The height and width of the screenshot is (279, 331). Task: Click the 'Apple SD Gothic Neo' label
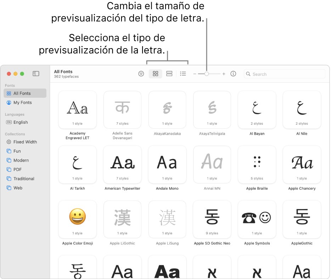[x=212, y=243]
